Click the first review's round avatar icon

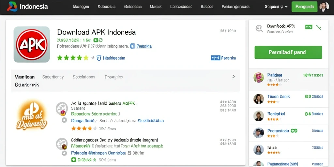pos(62,108)
